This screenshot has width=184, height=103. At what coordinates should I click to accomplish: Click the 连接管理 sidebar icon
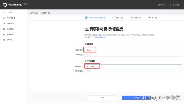click(x=4, y=23)
